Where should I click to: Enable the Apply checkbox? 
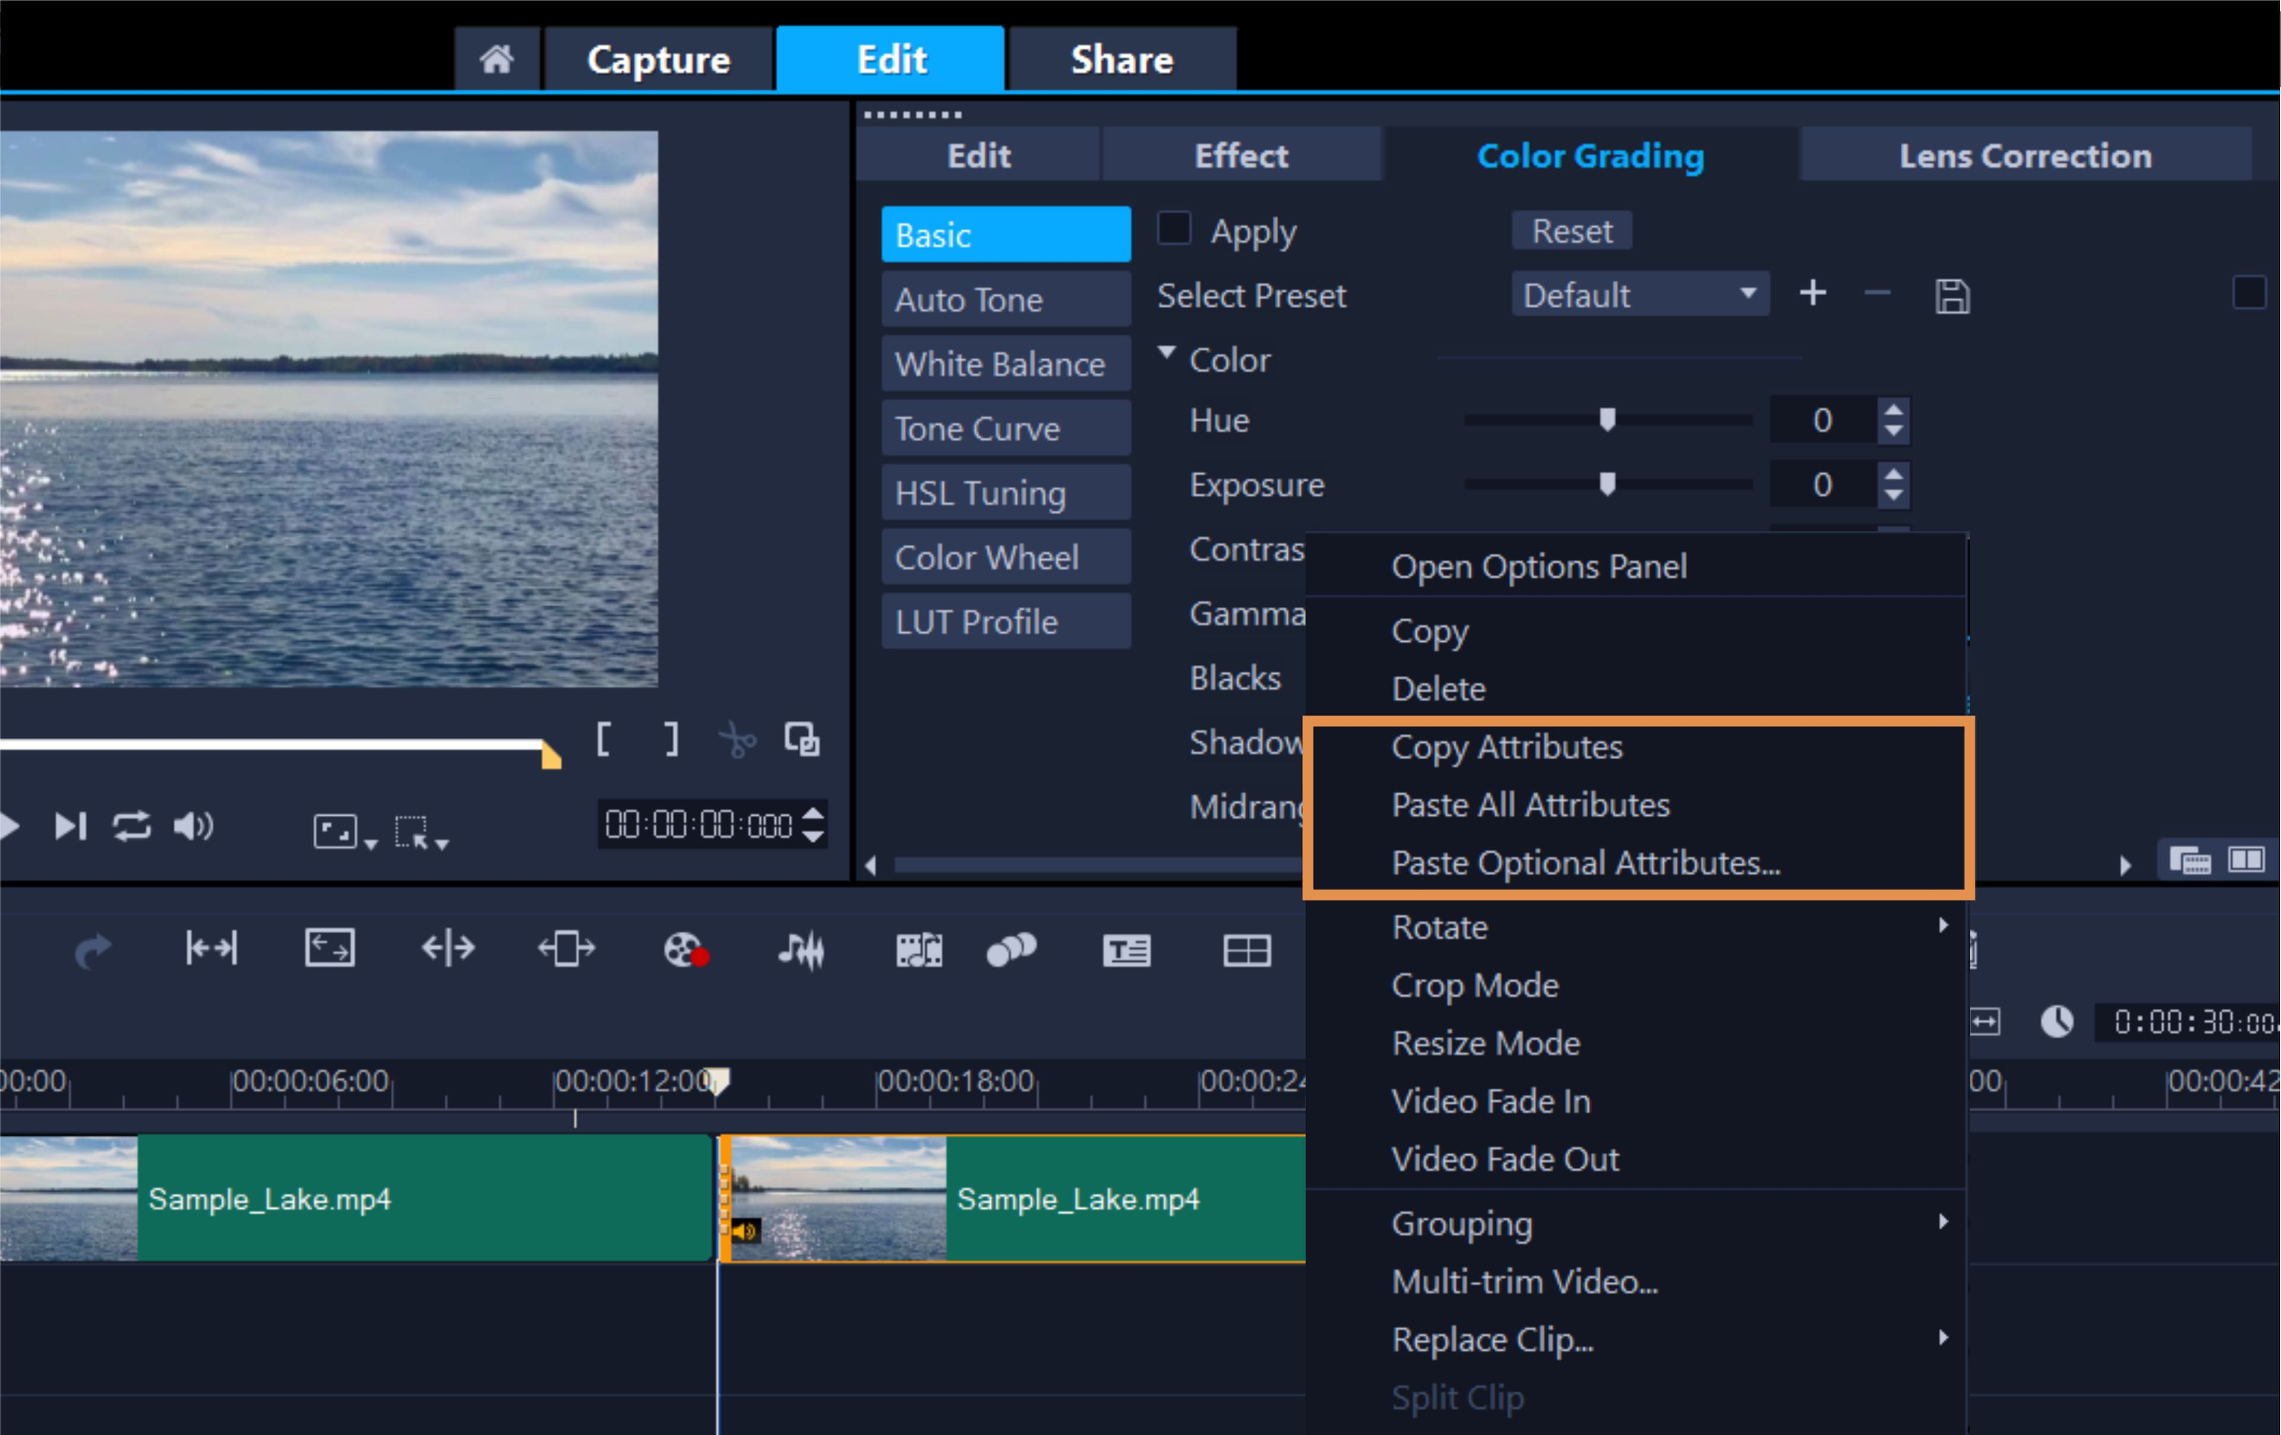pos(1174,229)
